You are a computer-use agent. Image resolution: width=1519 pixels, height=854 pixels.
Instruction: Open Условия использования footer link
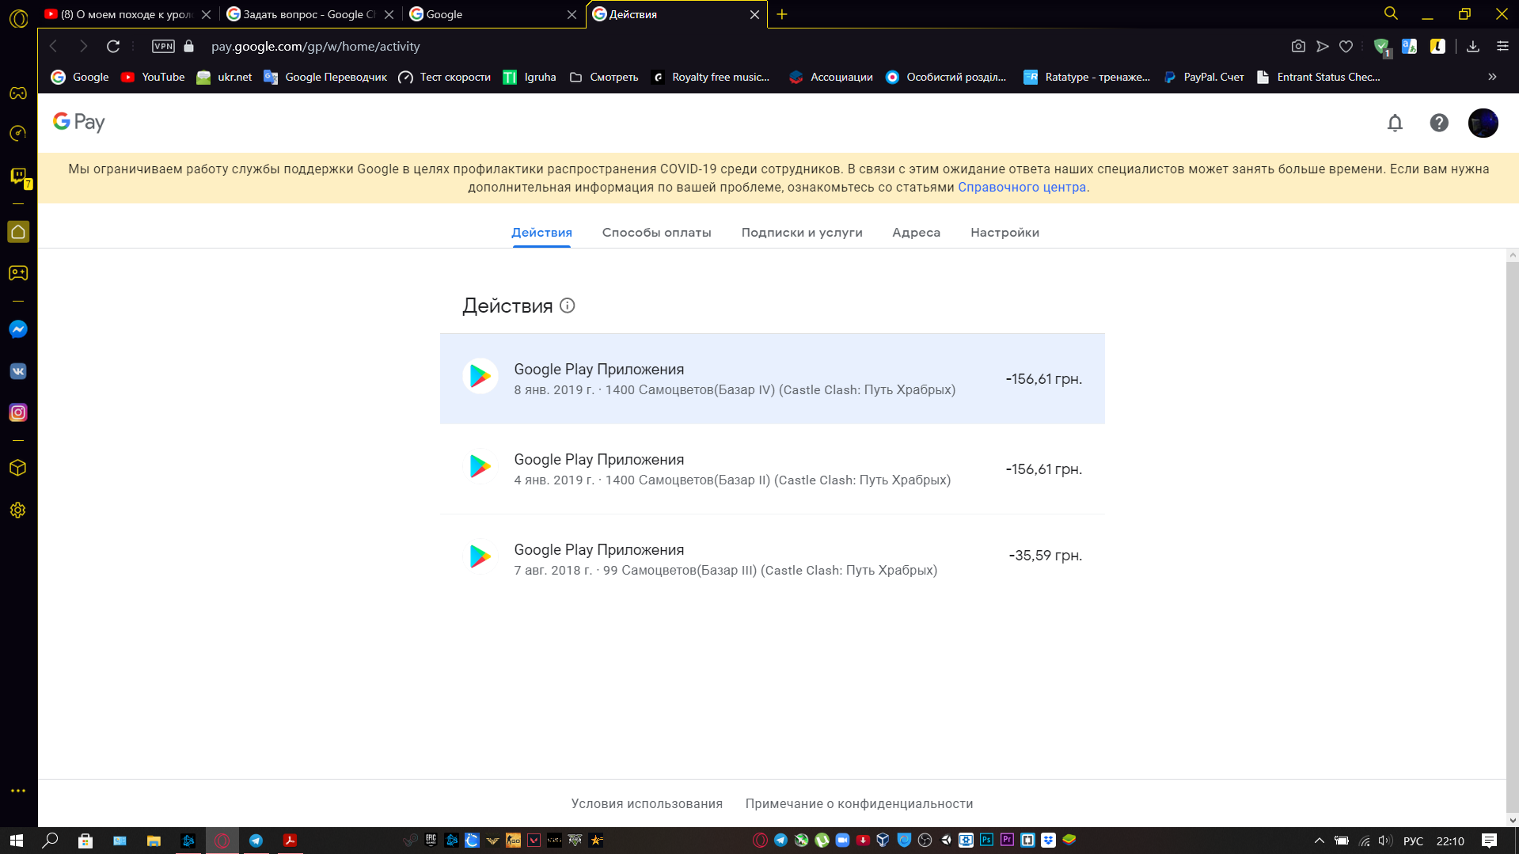click(647, 803)
